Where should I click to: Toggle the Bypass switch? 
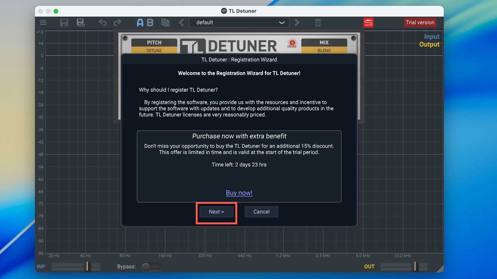coord(151,267)
